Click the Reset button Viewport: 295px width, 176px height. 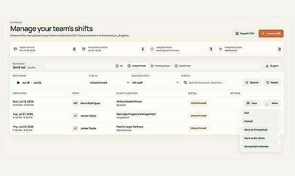(x=272, y=83)
